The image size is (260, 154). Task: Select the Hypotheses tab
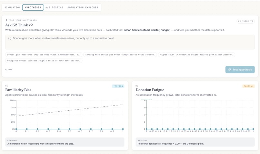[x=33, y=7]
